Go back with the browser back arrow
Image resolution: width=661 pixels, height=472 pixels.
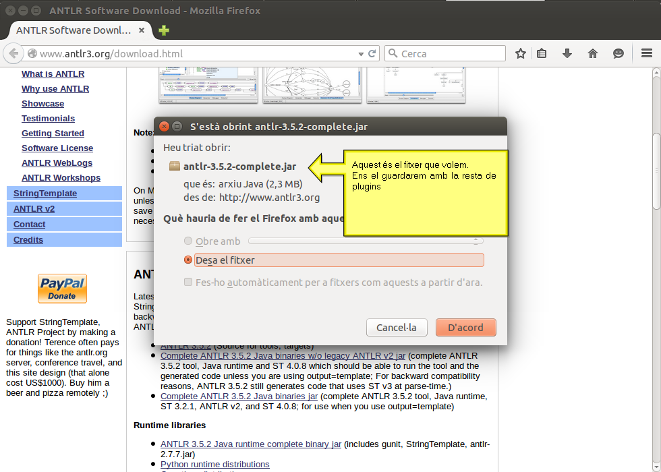tap(13, 53)
